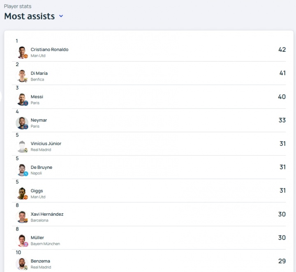
Task: Click the Müller player name link
Action: coord(37,237)
